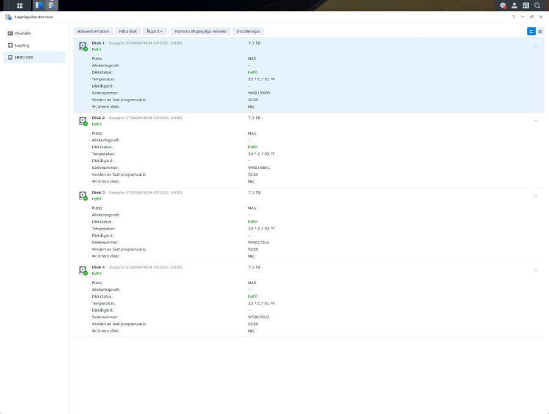Image resolution: width=549 pixels, height=414 pixels.
Task: Open the notifications speech bubble icon
Action: [503, 5]
